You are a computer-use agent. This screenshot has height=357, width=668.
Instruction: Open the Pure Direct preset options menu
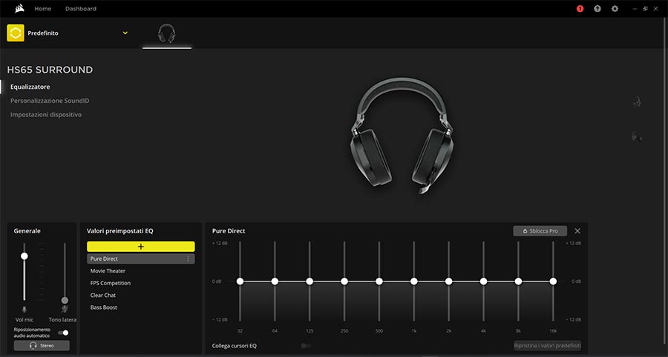coord(188,258)
